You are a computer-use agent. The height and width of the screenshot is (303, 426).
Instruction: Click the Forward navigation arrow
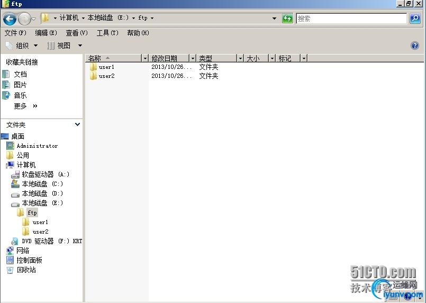coord(25,19)
